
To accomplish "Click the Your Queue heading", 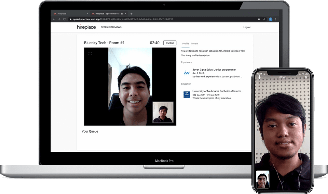I will pos(90,131).
